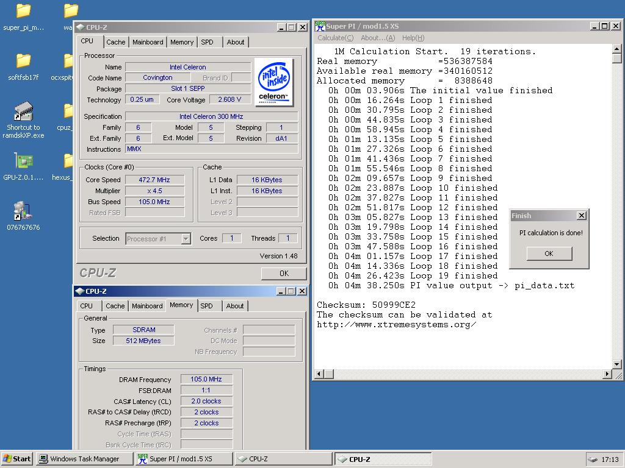
Task: Click Super PI horizontal scrollbar left arrow
Action: point(319,374)
